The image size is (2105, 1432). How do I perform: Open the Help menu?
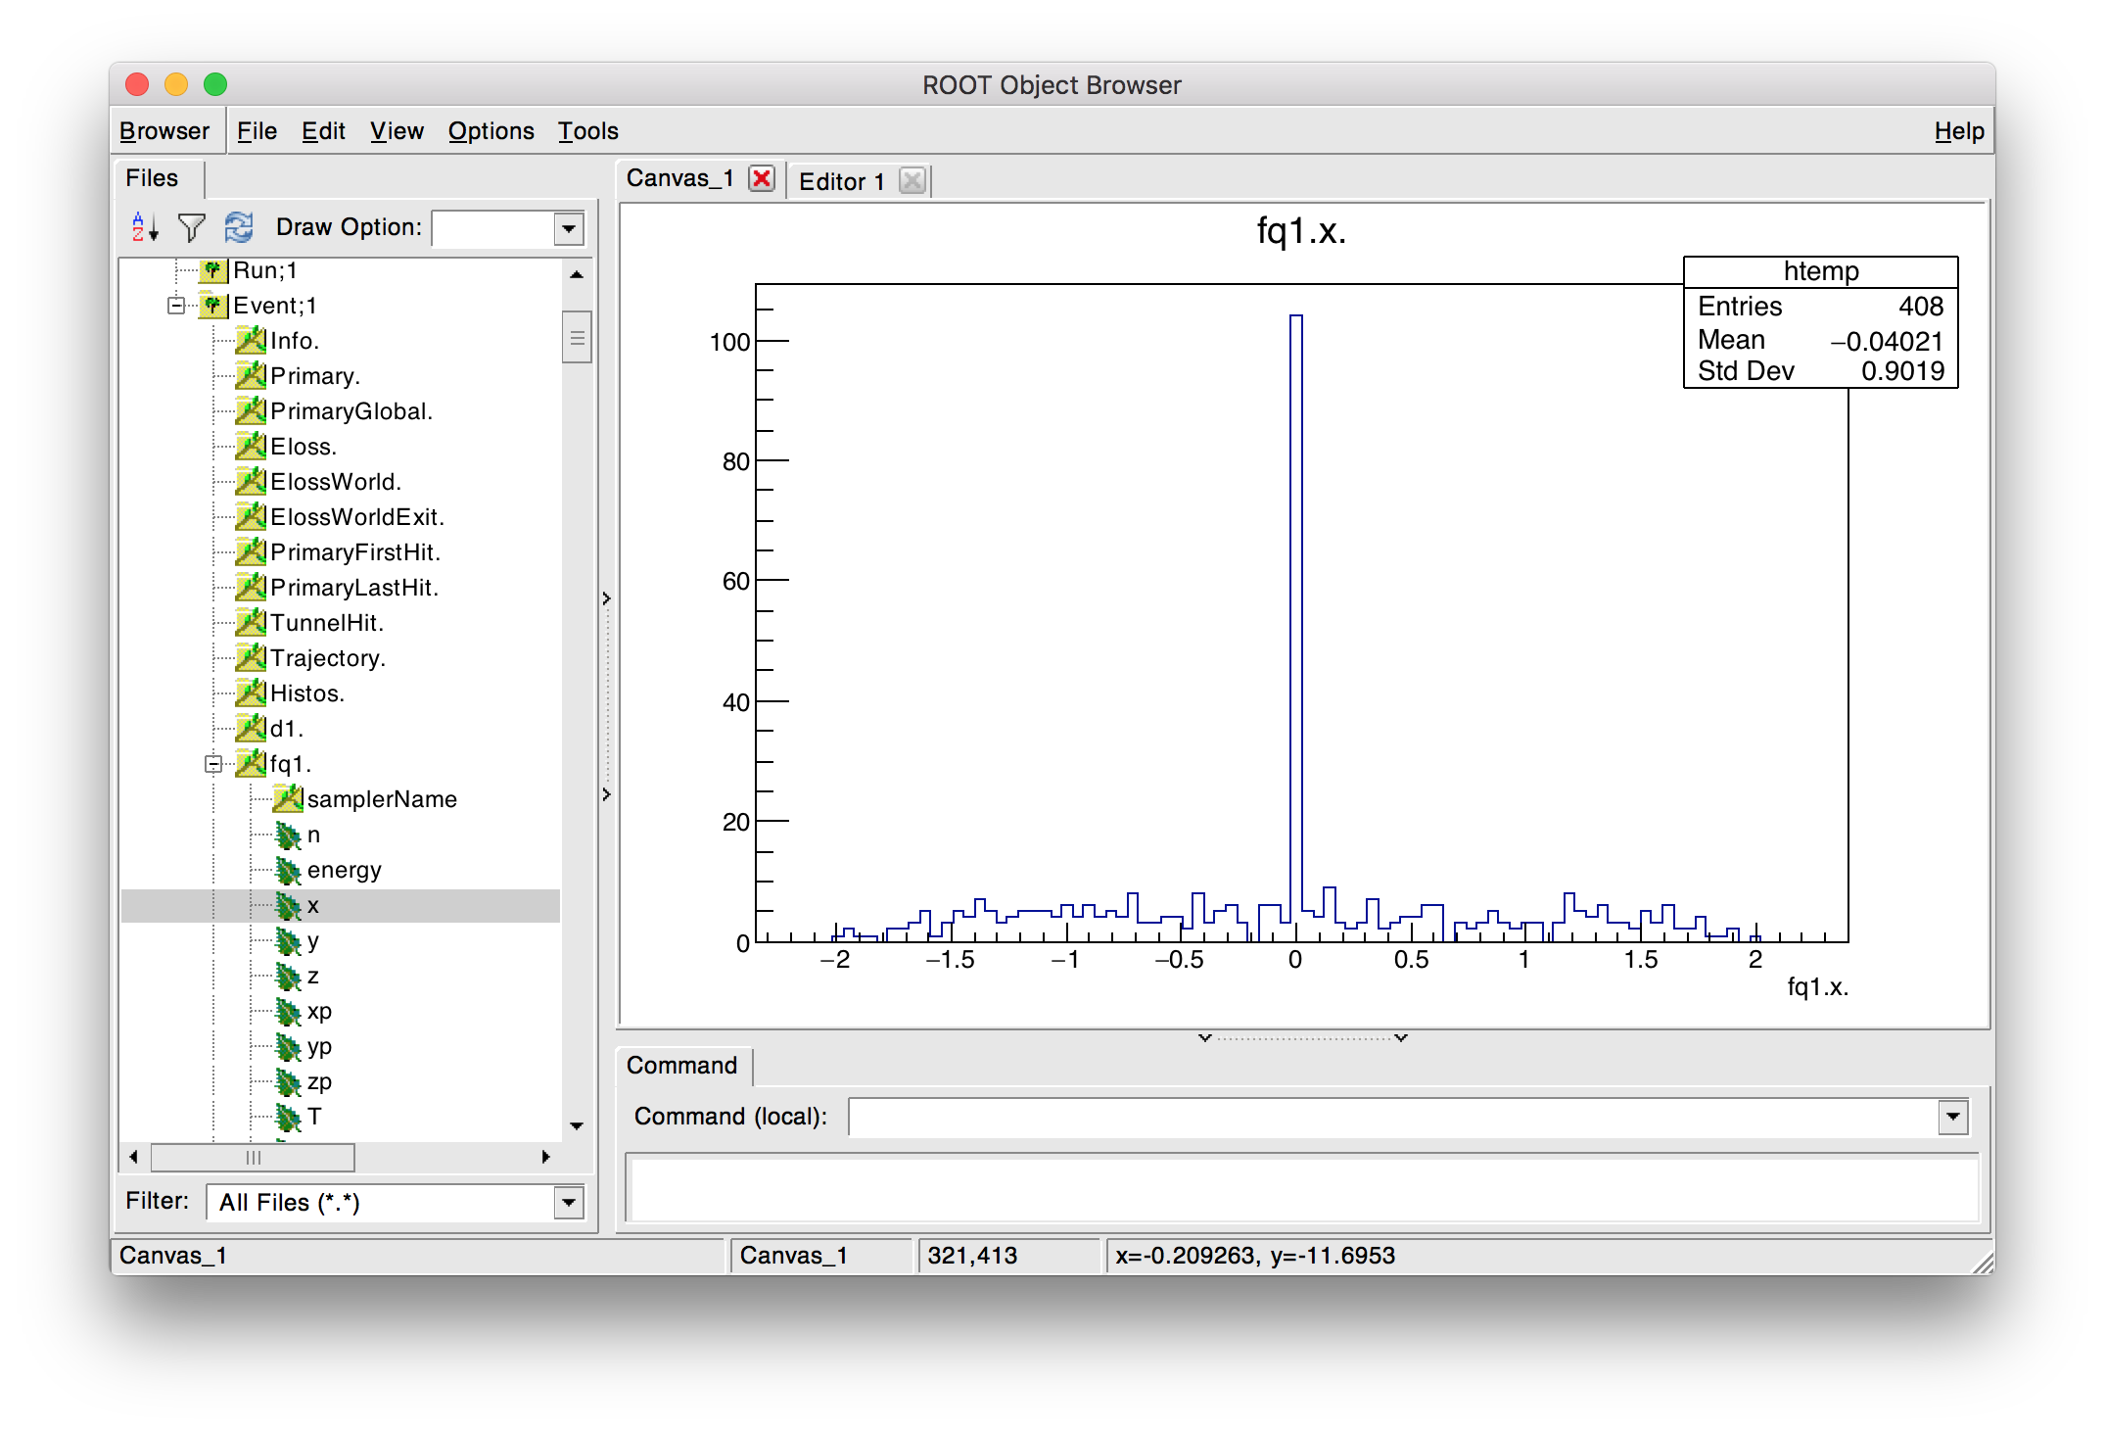1959,130
